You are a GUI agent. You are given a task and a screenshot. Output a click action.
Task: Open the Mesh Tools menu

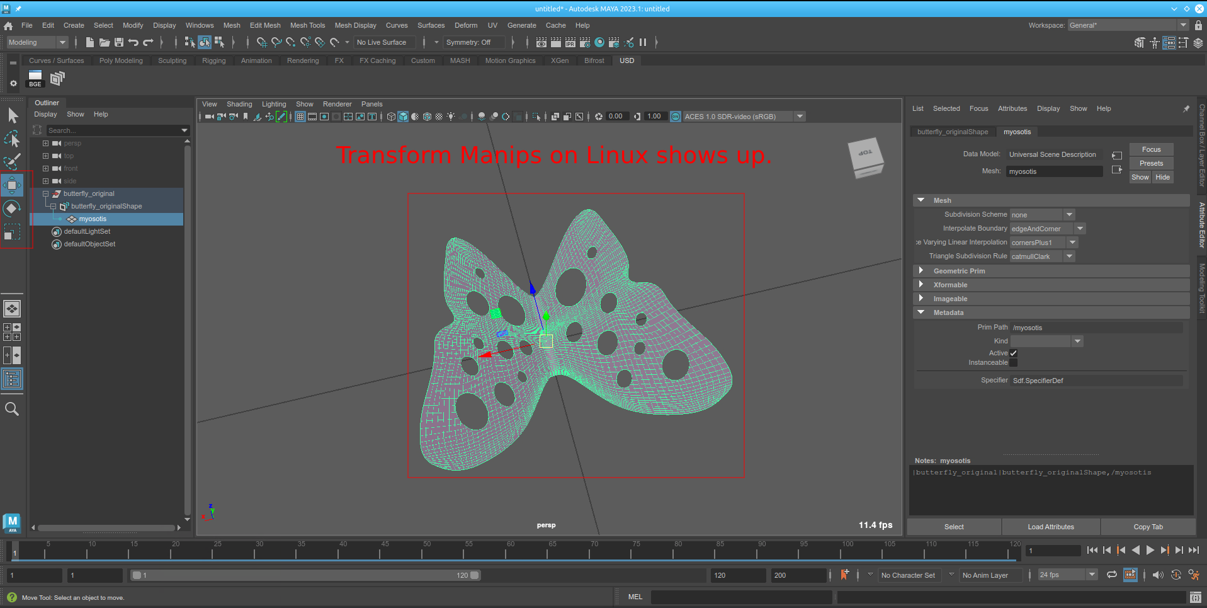pyautogui.click(x=307, y=25)
